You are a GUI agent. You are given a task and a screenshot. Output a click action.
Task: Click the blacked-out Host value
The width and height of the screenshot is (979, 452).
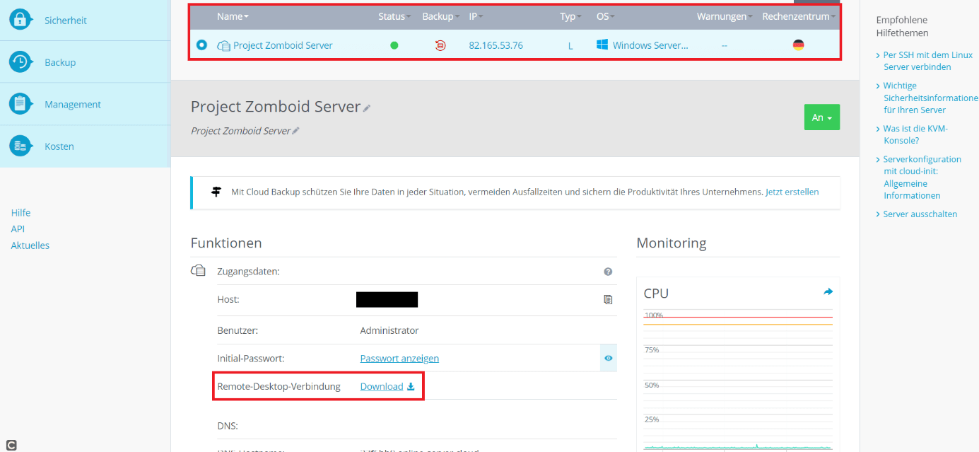[387, 300]
